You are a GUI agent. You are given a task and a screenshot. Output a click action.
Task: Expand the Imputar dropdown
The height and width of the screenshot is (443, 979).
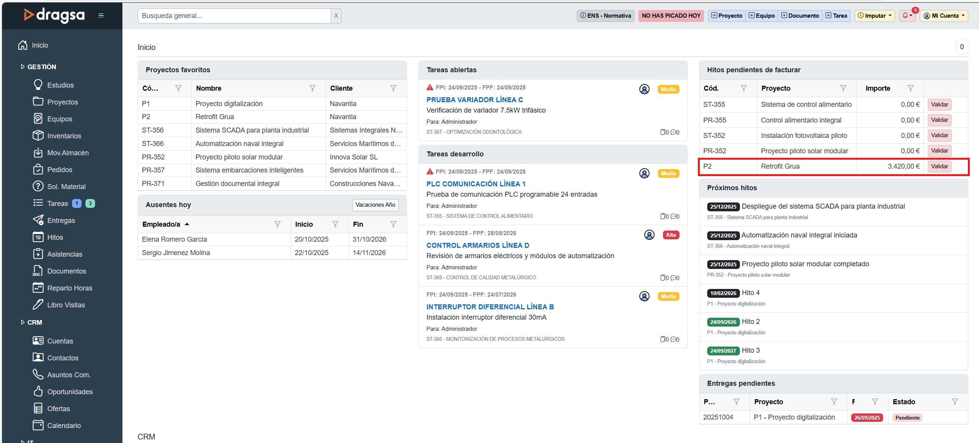[x=875, y=16]
